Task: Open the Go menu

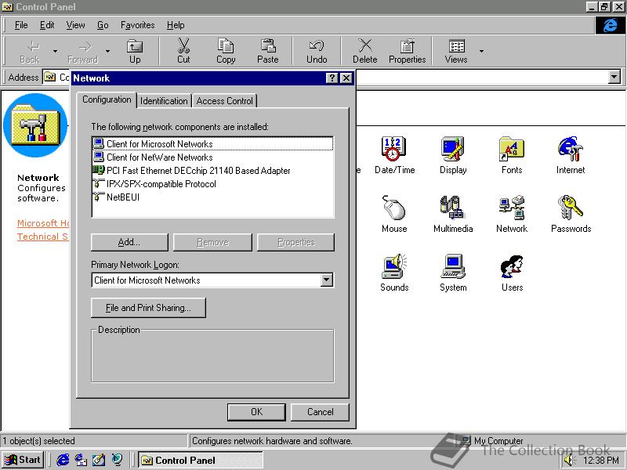Action: (x=103, y=25)
